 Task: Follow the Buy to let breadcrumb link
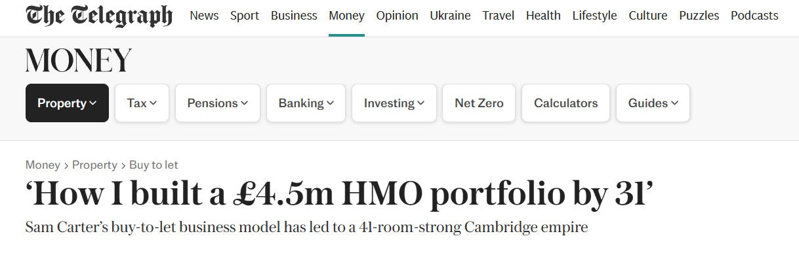(154, 165)
